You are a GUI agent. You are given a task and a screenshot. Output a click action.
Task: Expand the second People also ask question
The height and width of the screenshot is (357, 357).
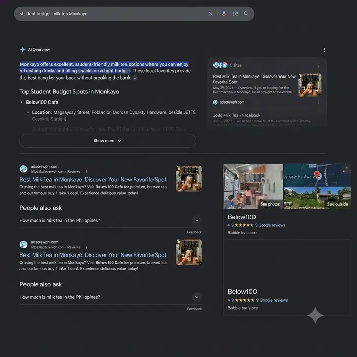pyautogui.click(x=111, y=297)
